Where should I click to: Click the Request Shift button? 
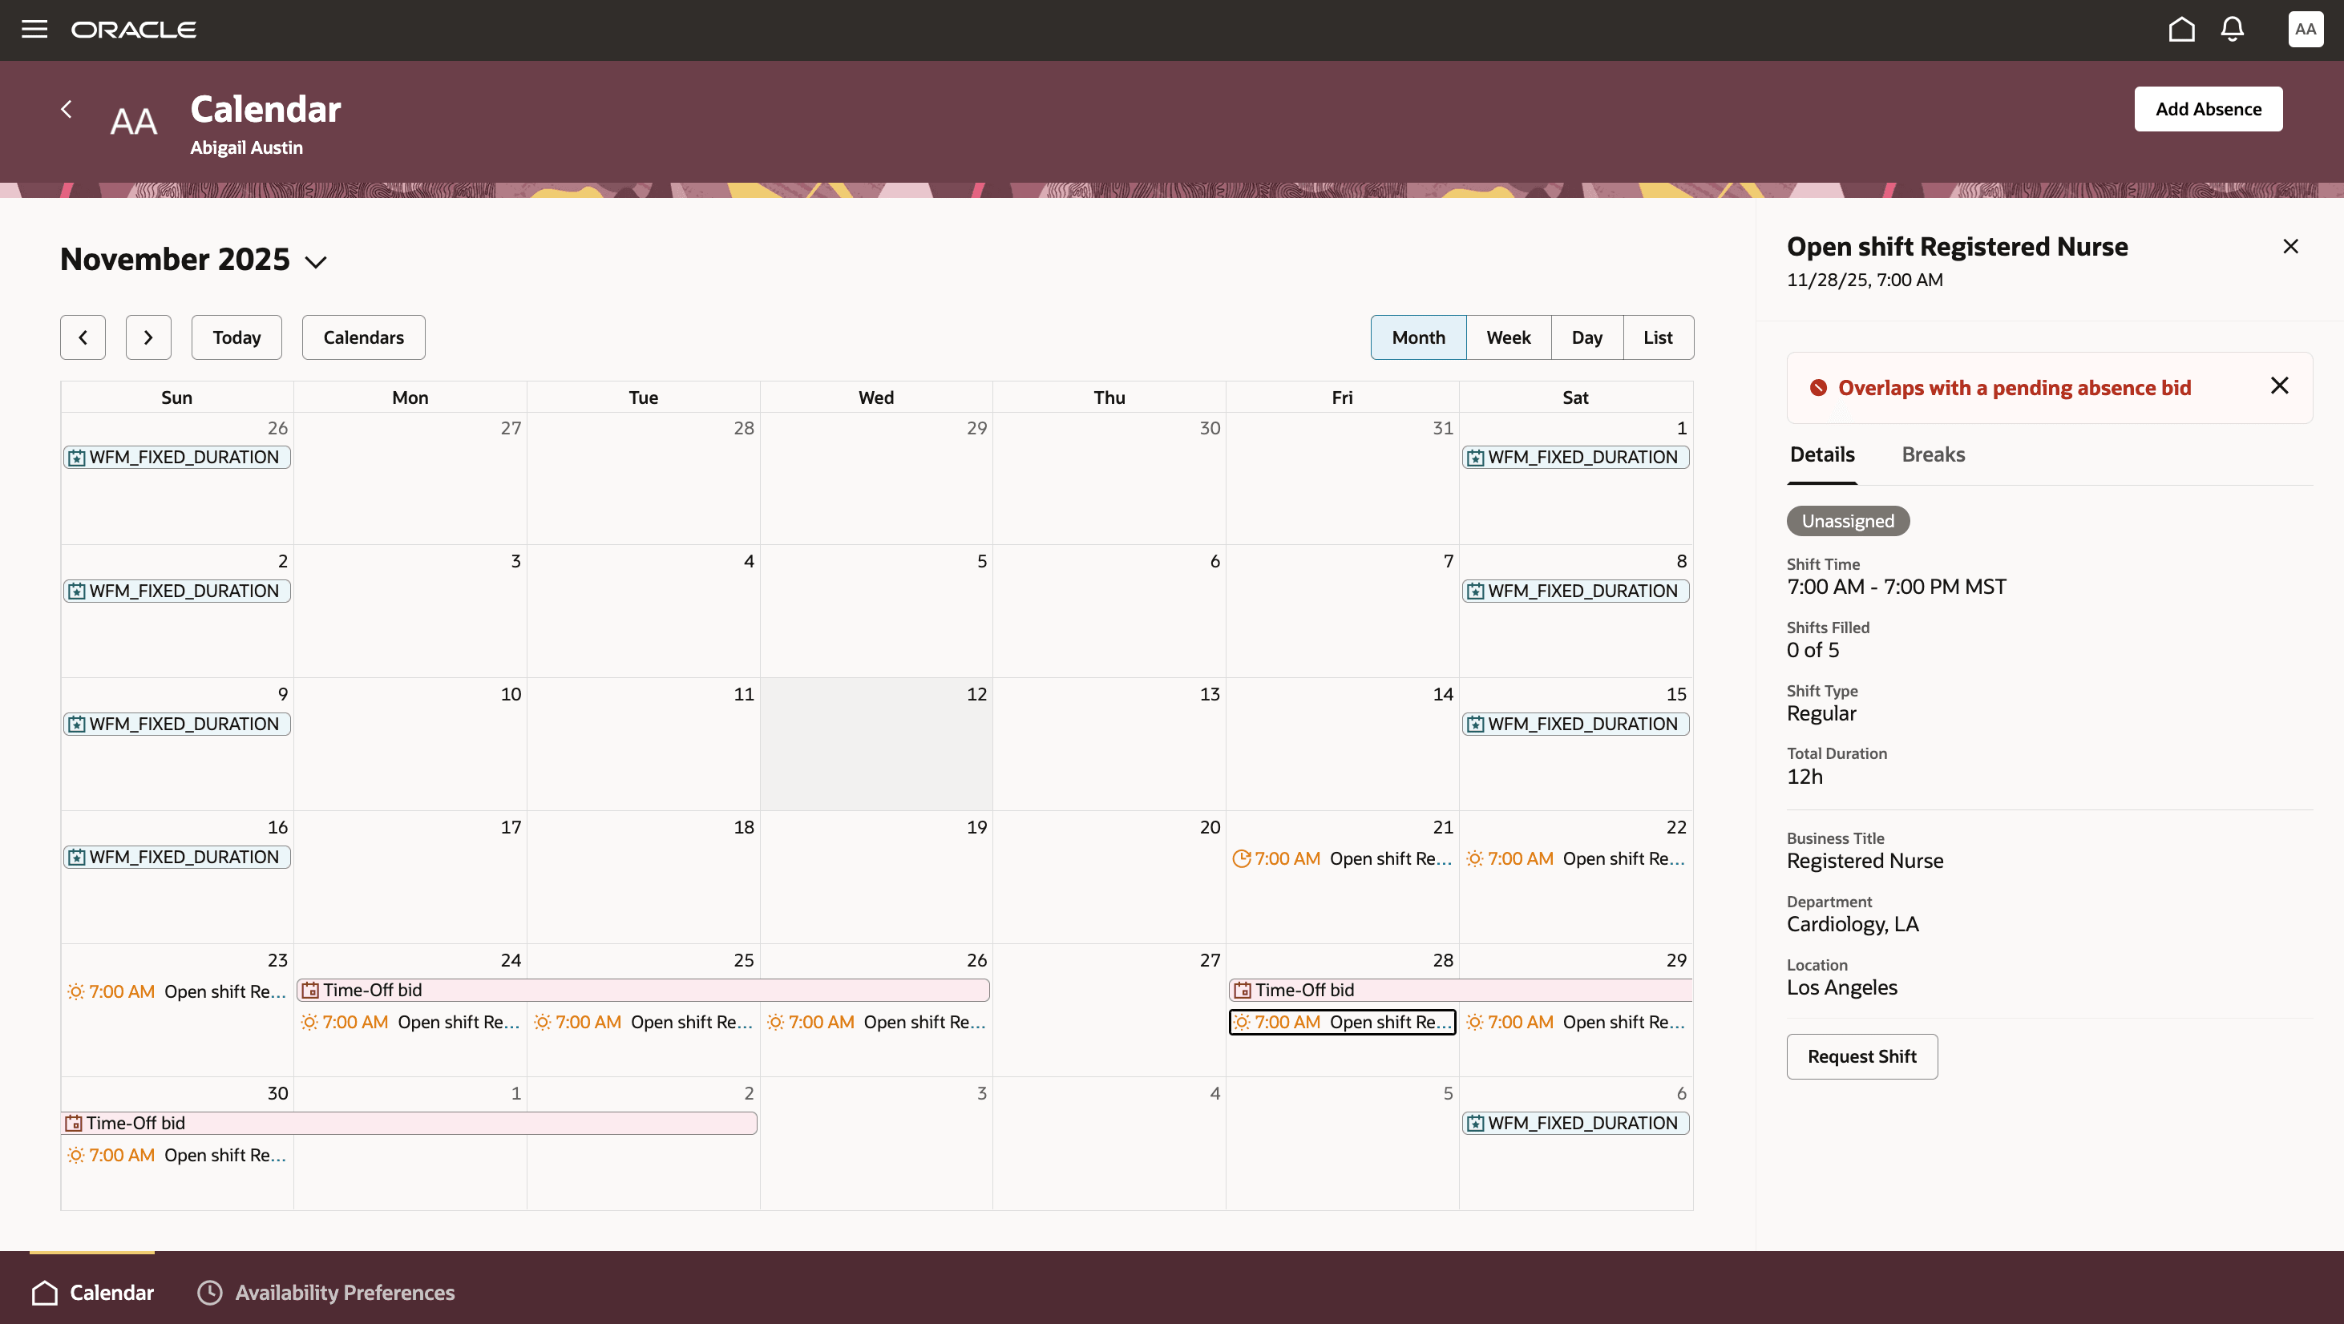[x=1861, y=1056]
